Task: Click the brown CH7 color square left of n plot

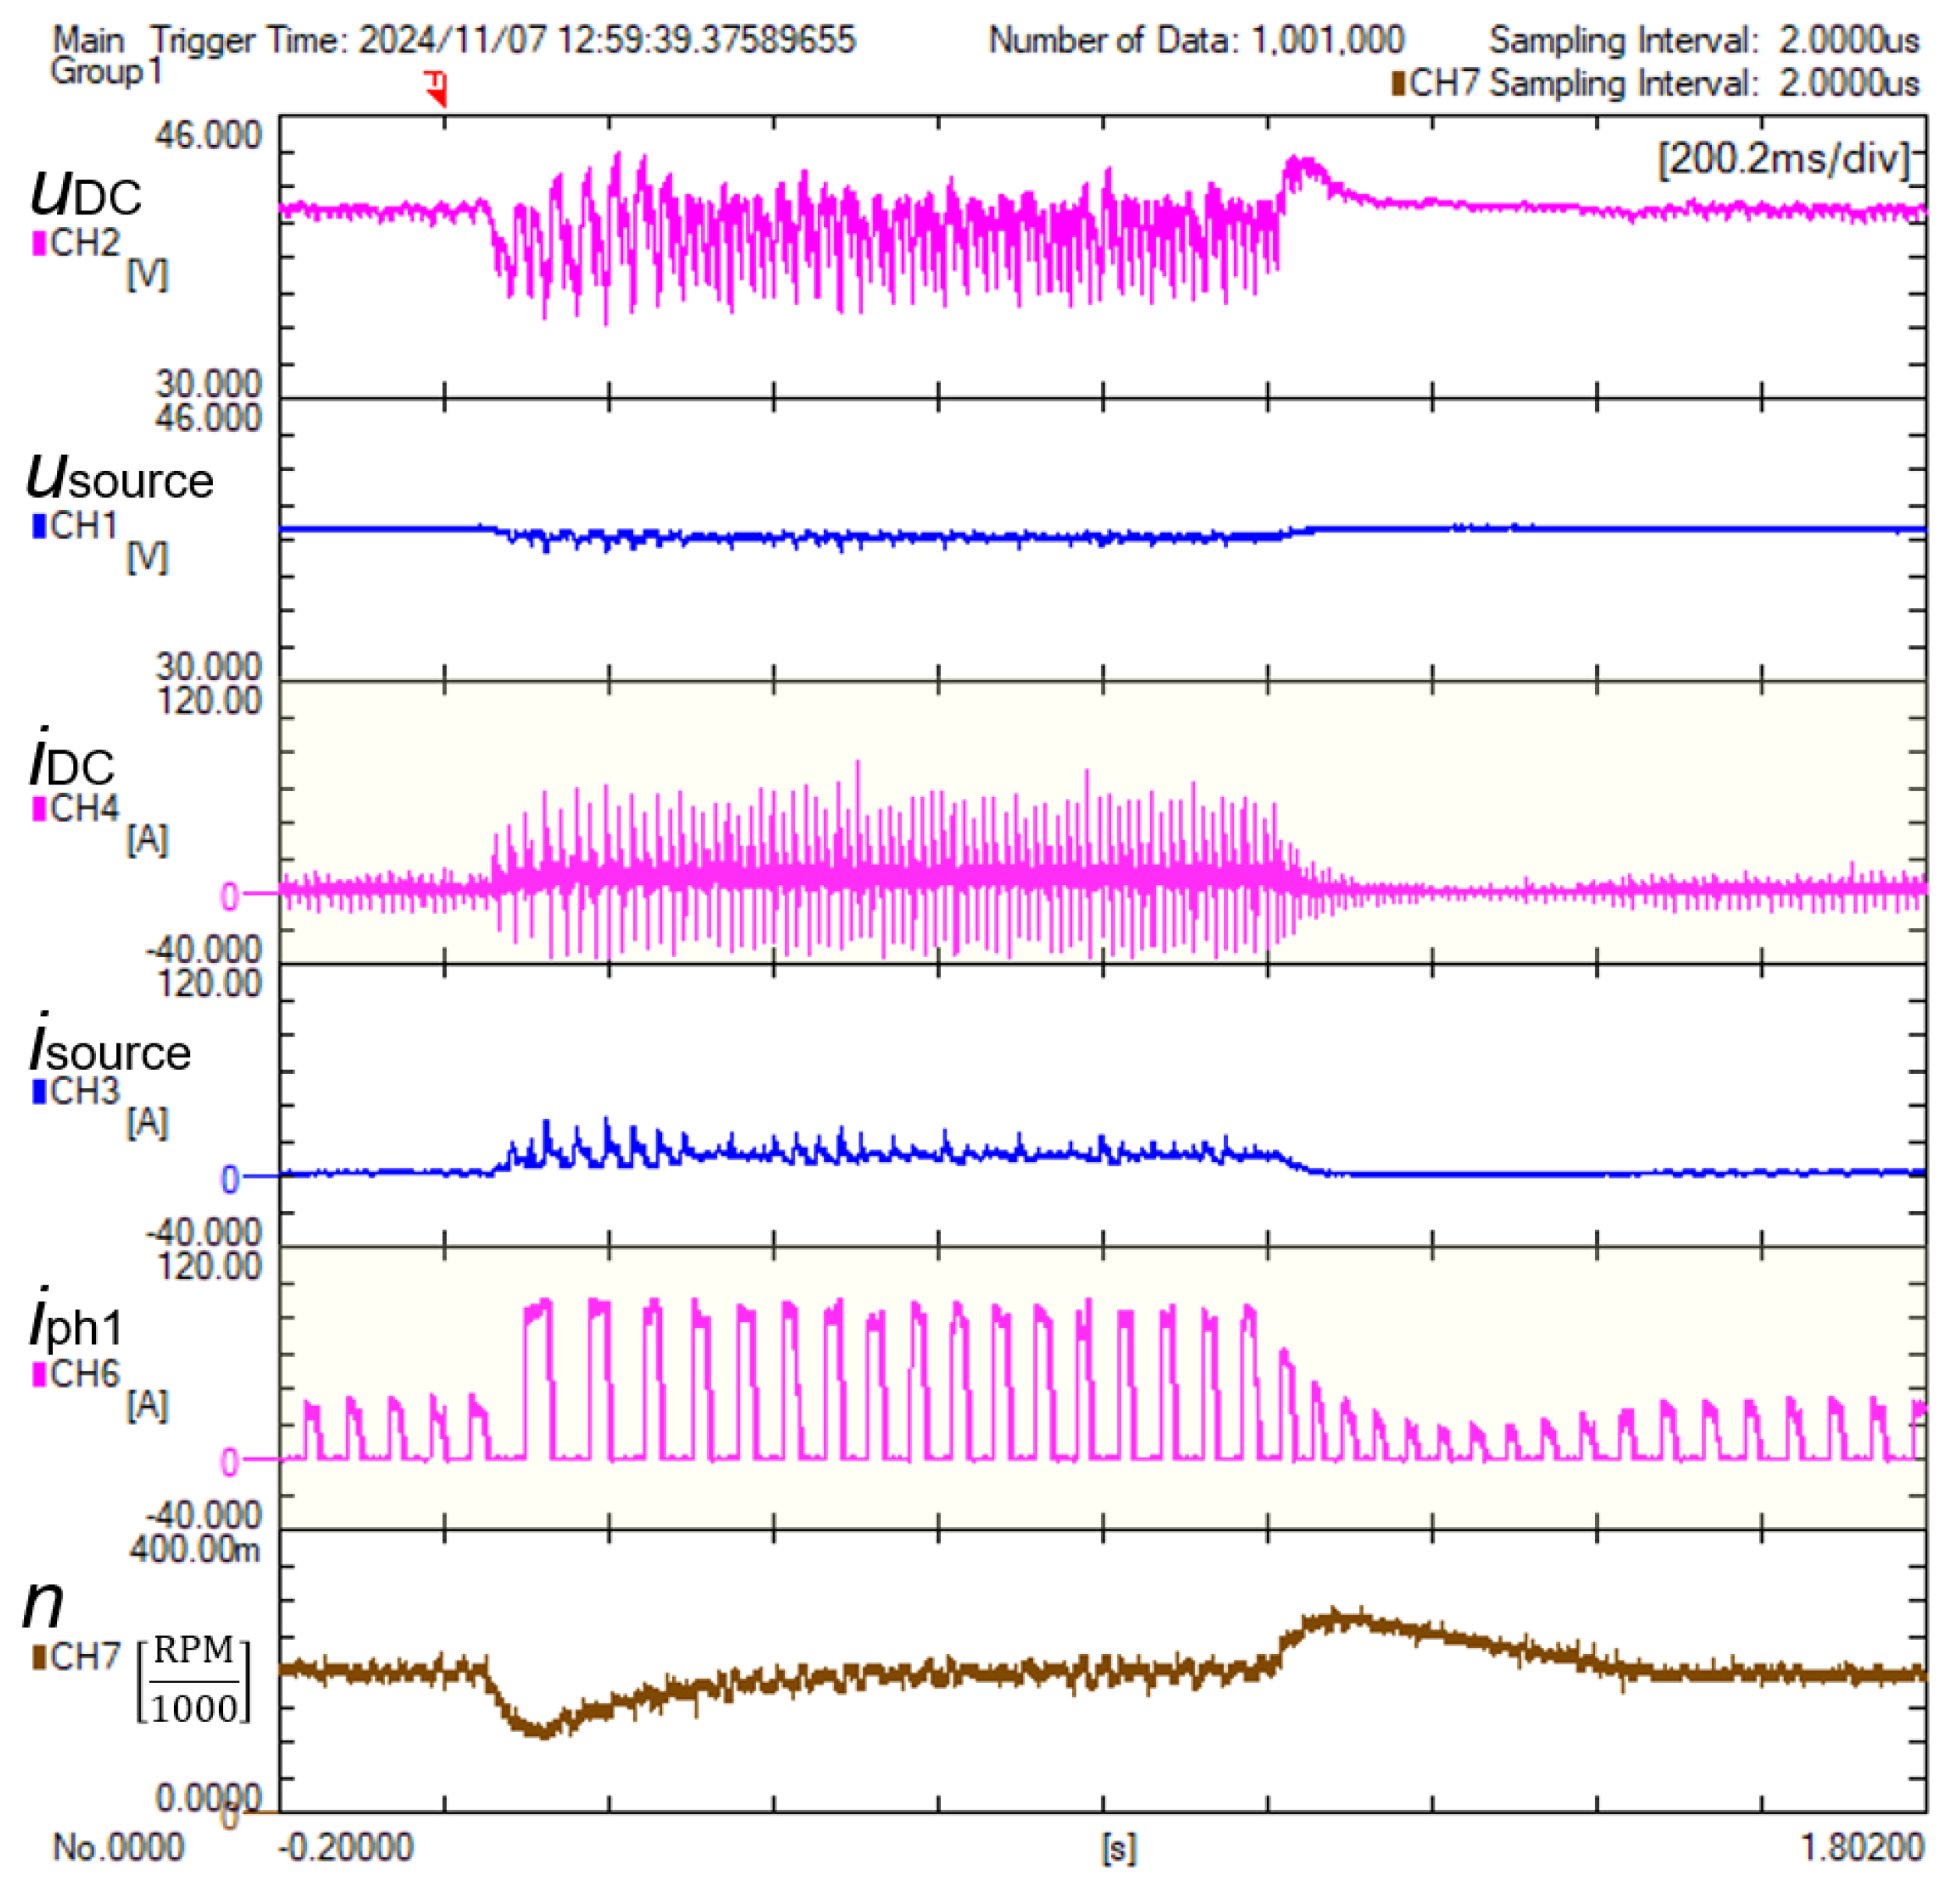Action: point(40,1658)
